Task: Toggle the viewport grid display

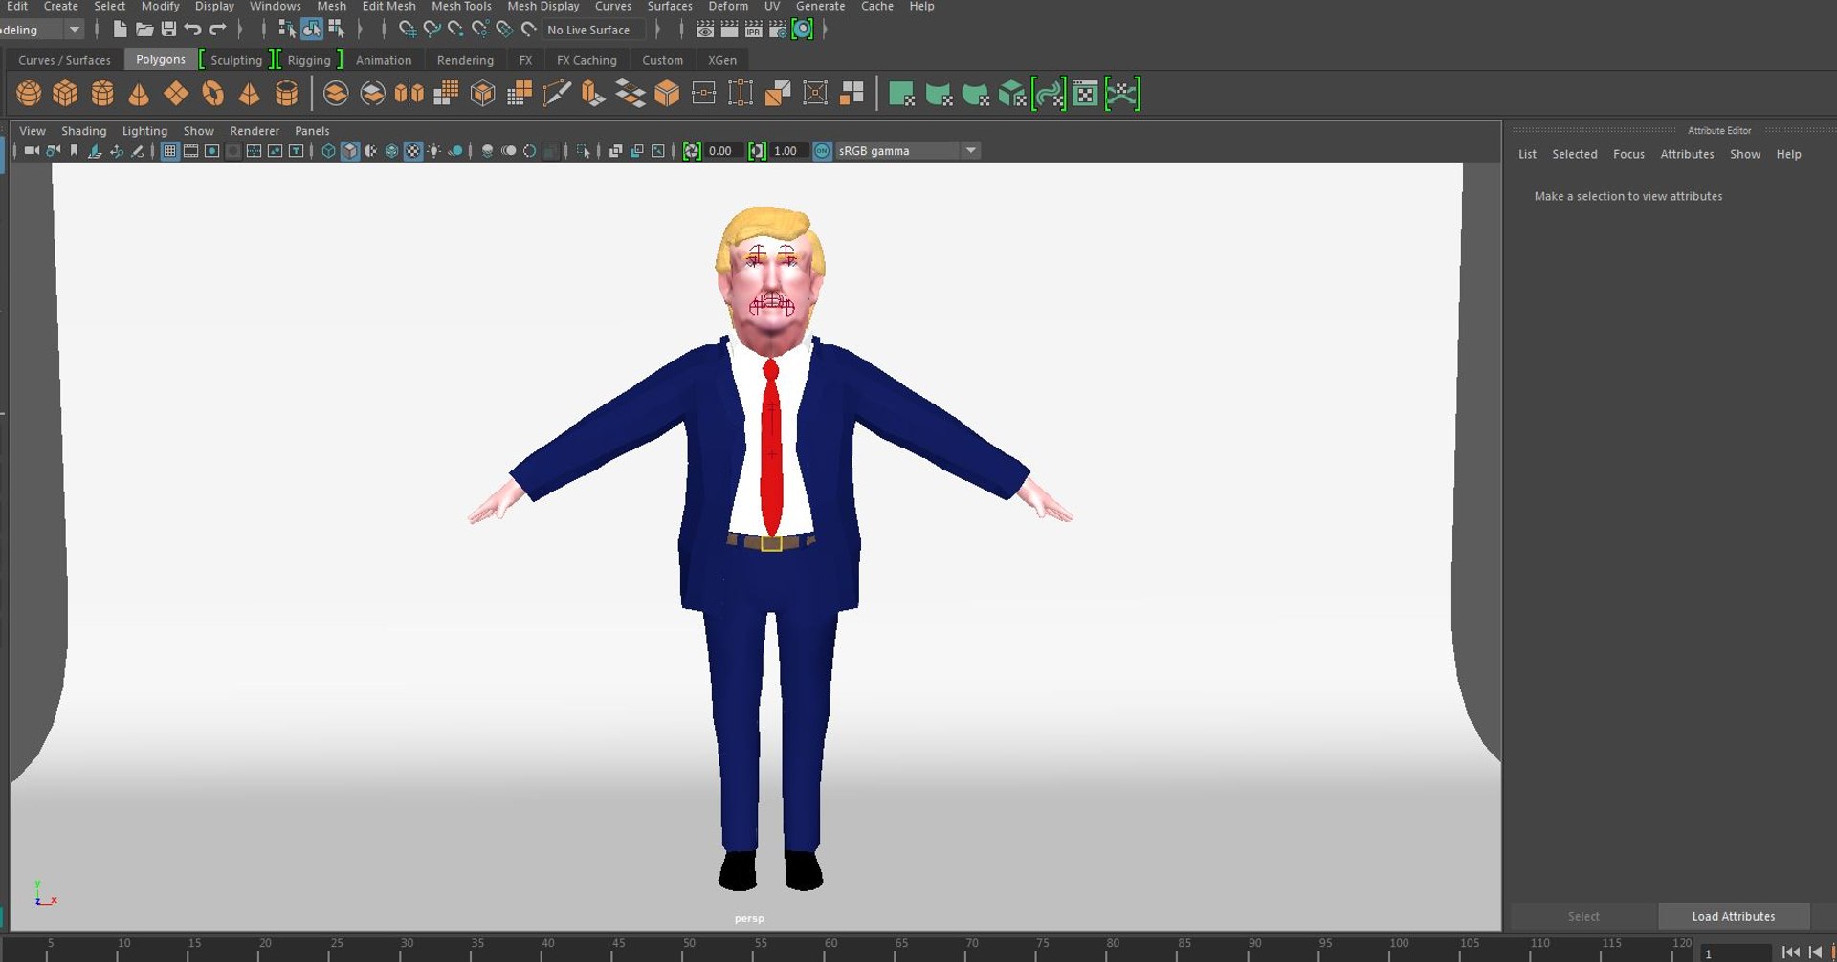Action: tap(169, 150)
